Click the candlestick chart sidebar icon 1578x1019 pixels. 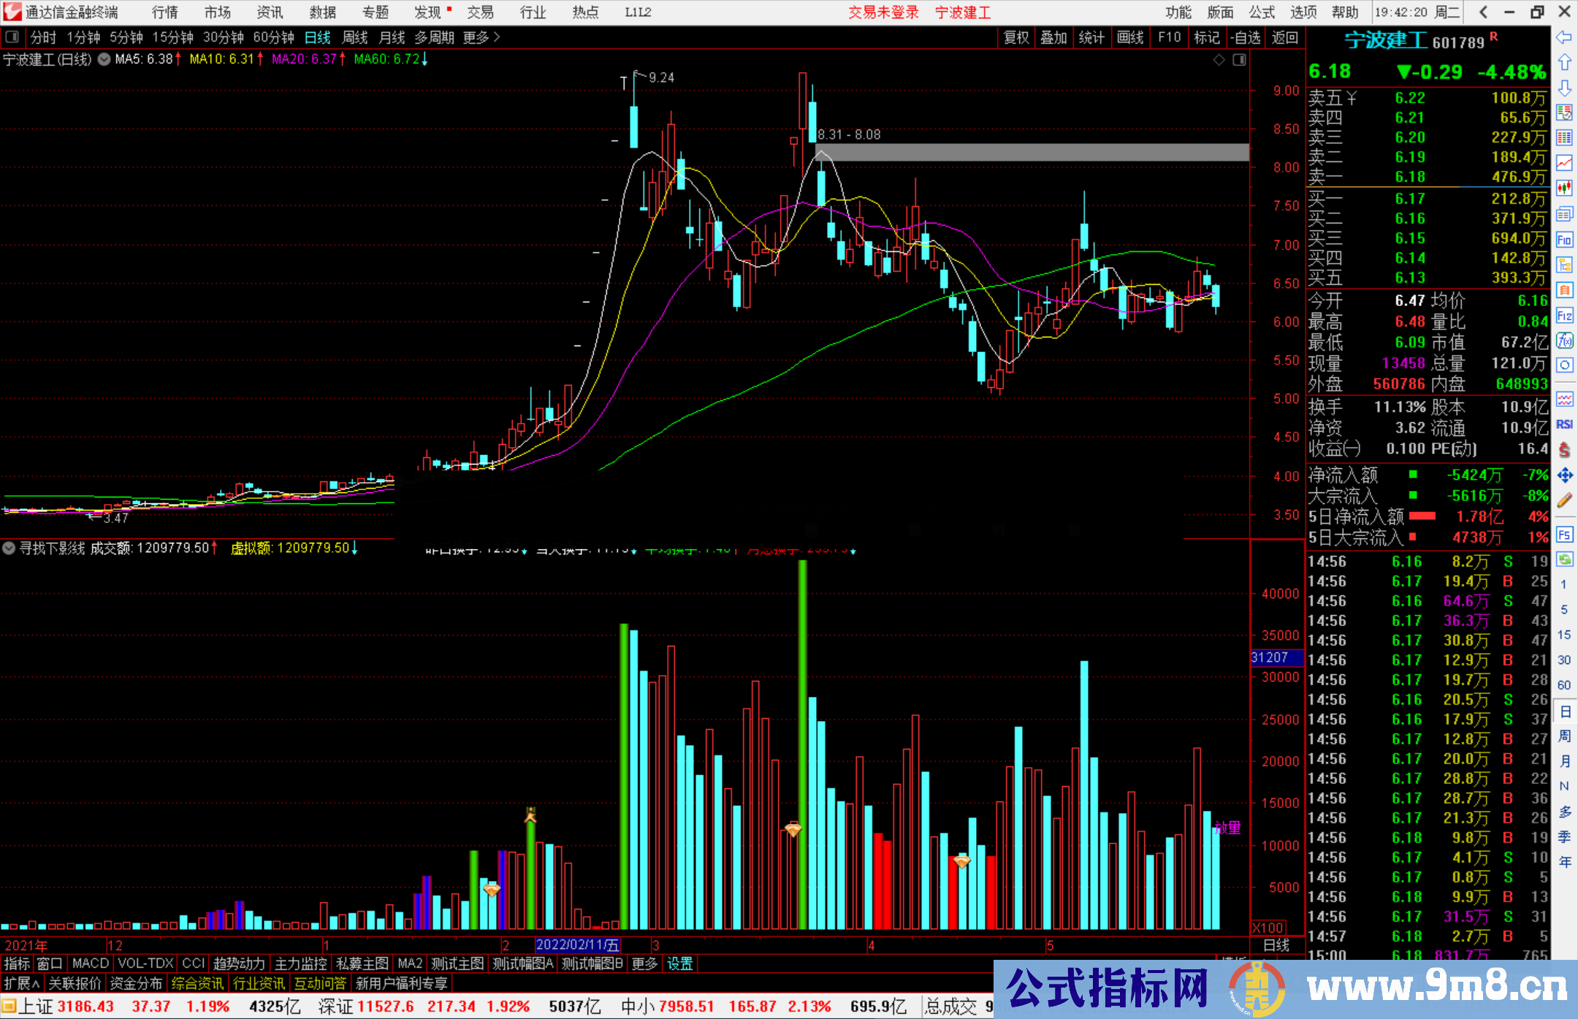pyautogui.click(x=1564, y=188)
